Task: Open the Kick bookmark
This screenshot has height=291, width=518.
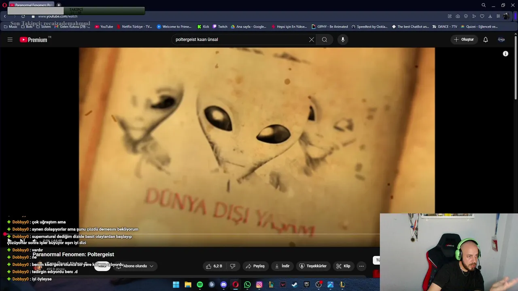Action: 203,27
